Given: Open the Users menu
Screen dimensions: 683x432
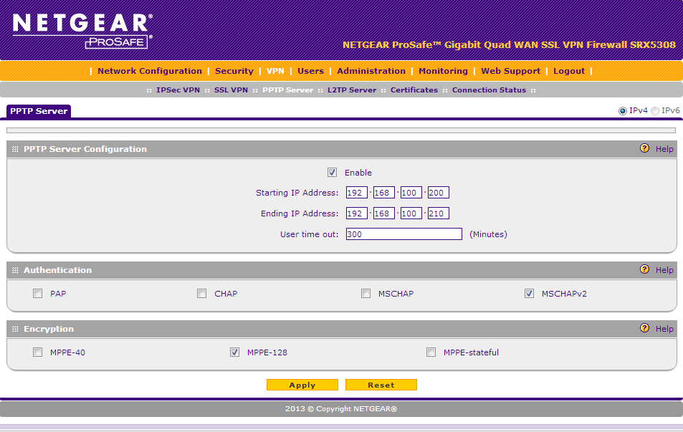Looking at the screenshot, I should tap(310, 71).
